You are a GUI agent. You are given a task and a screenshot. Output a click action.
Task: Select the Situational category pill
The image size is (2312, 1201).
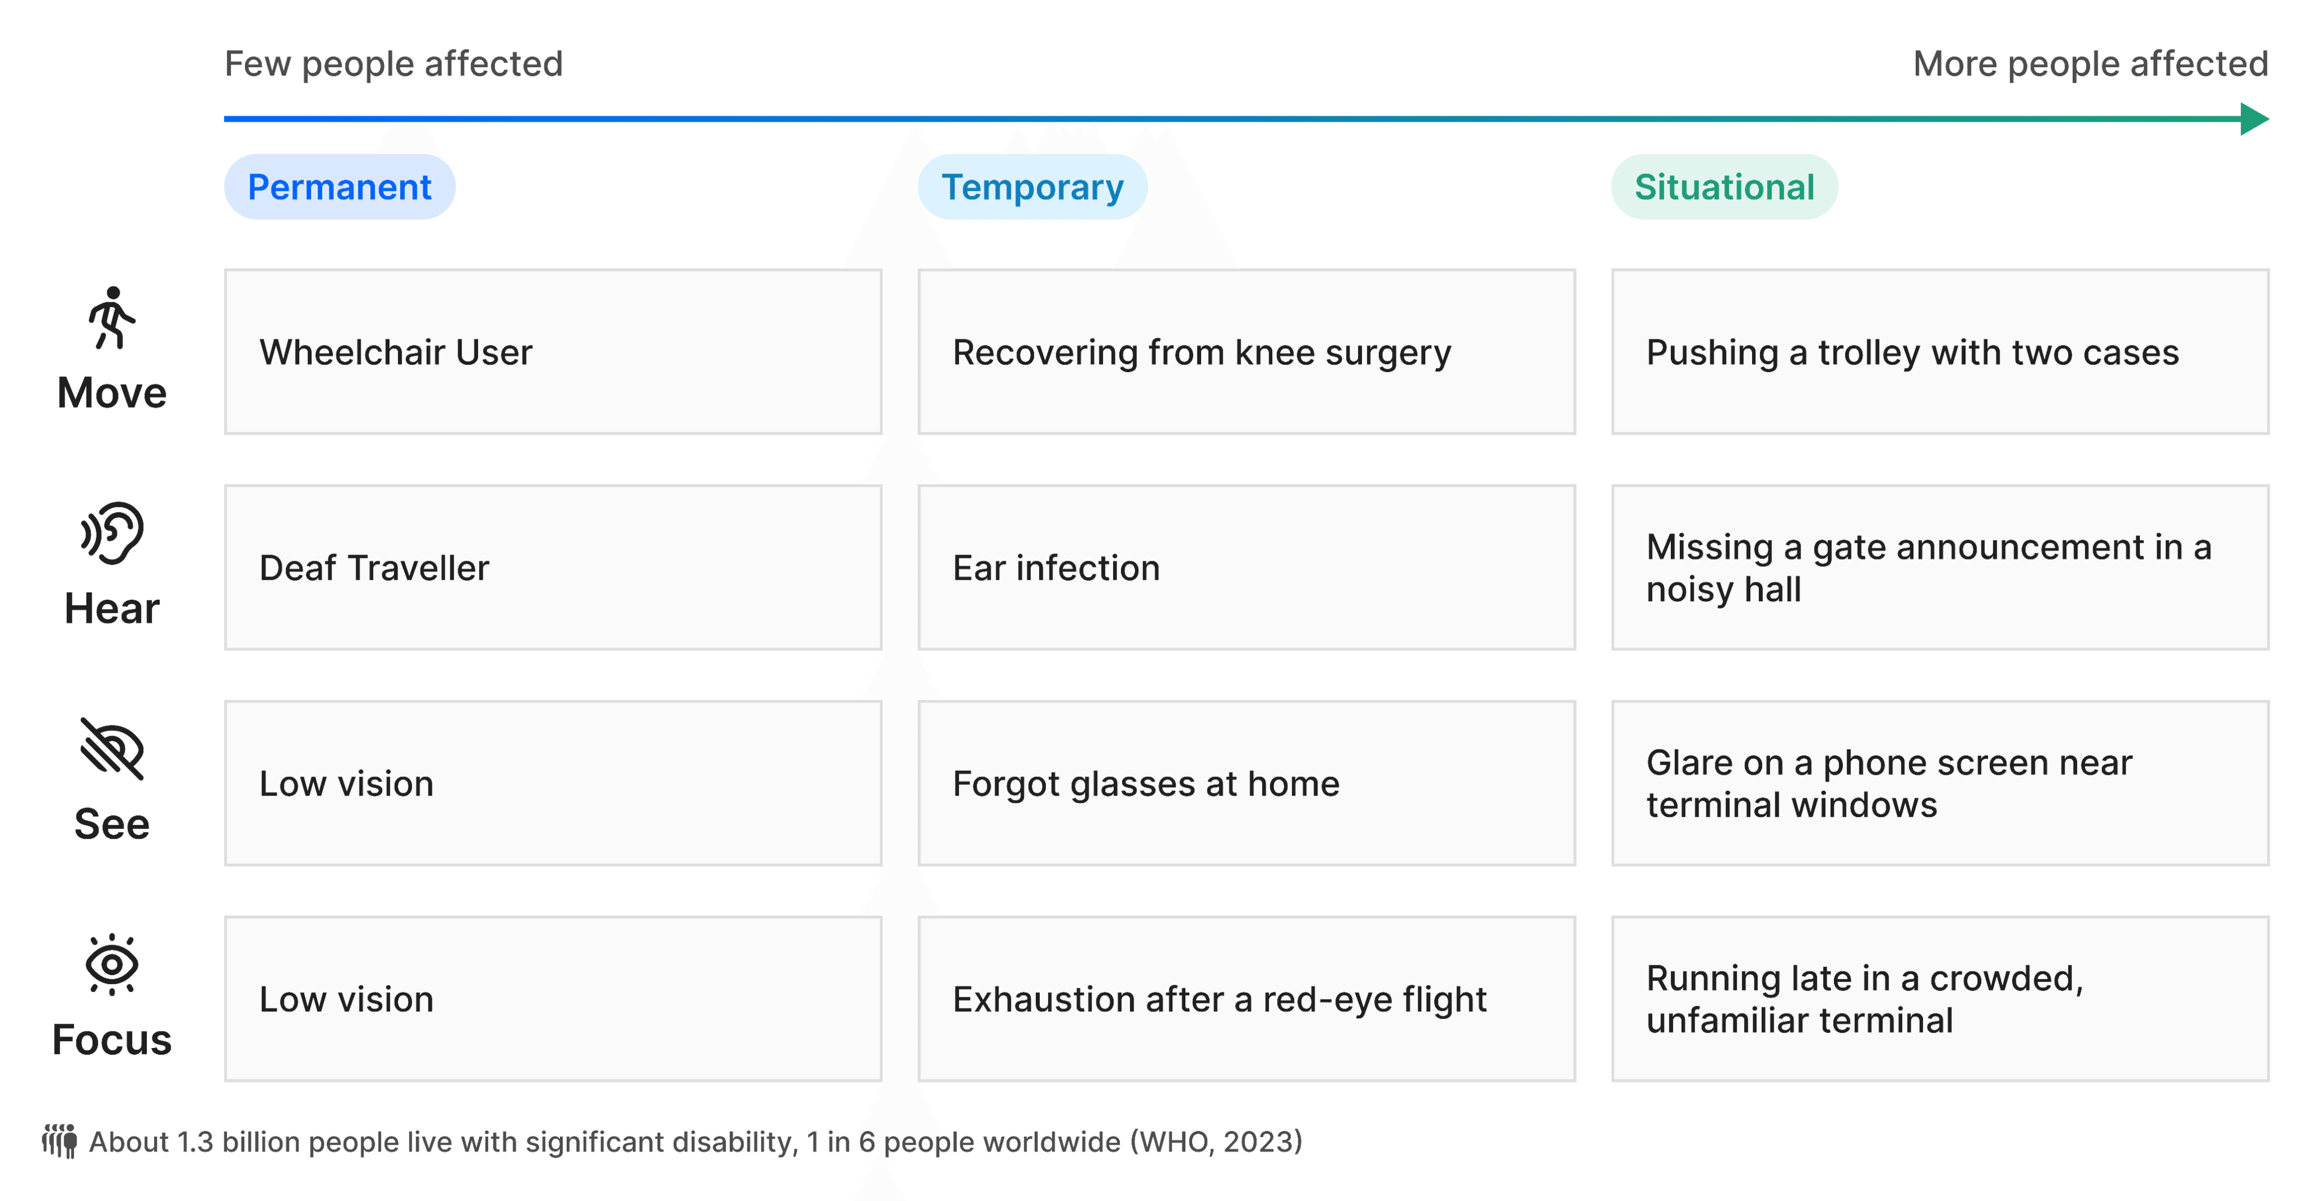coord(1724,187)
